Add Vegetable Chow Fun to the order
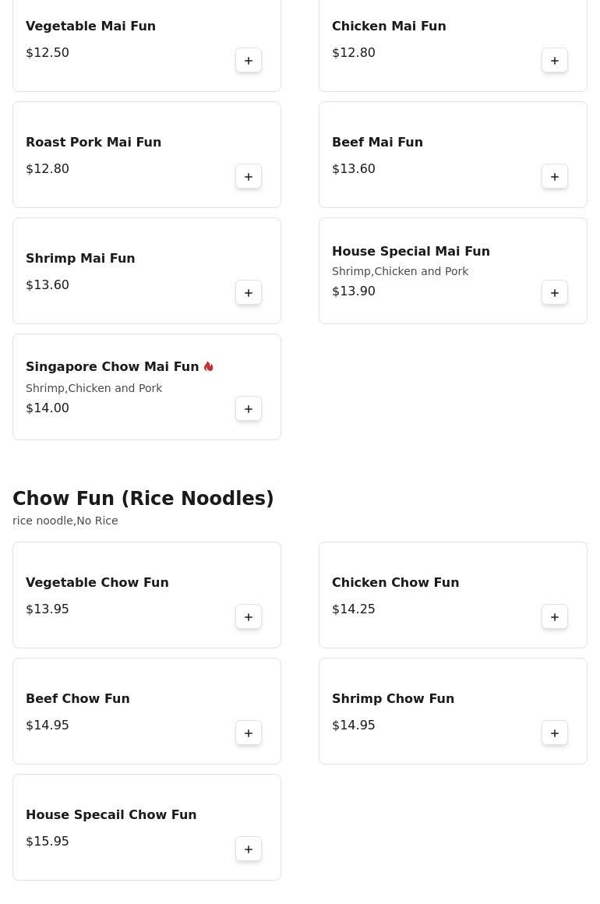 click(249, 617)
